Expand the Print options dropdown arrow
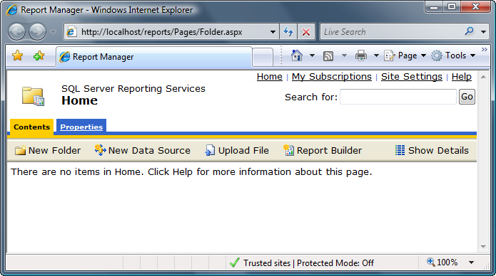The image size is (496, 276). [x=376, y=55]
